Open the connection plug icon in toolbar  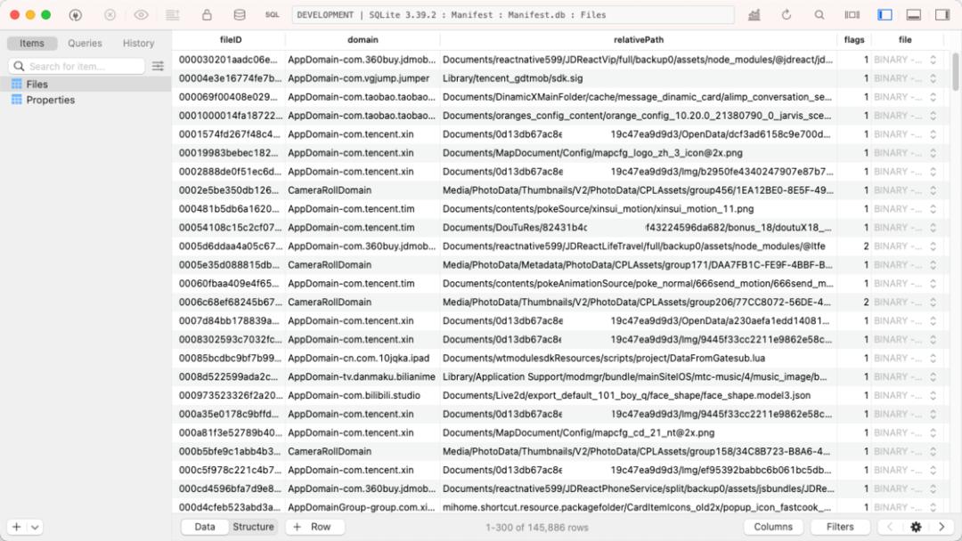(76, 15)
